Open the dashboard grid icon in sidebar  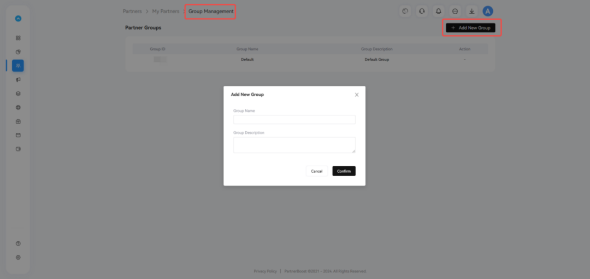[18, 38]
